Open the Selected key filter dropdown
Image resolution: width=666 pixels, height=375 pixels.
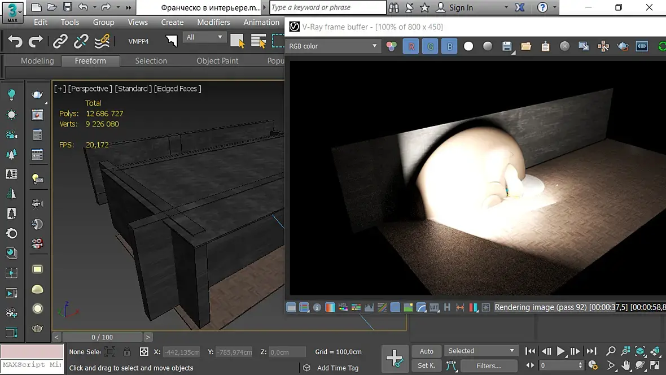pos(481,351)
